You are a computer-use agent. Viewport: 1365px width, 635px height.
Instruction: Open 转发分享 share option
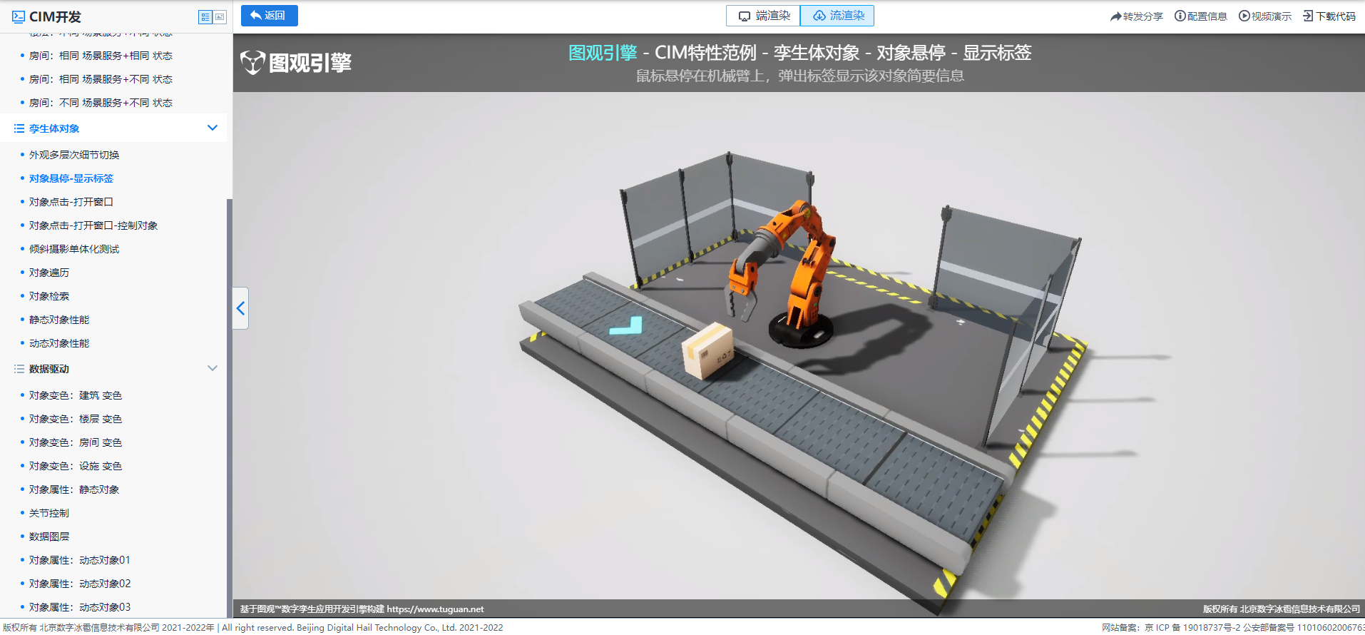click(1136, 16)
